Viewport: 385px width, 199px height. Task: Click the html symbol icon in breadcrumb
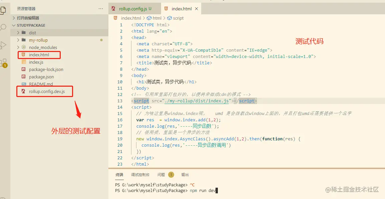[x=149, y=18]
